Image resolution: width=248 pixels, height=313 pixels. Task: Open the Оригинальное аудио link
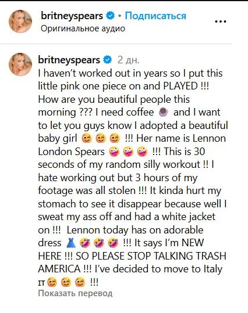pos(83,28)
